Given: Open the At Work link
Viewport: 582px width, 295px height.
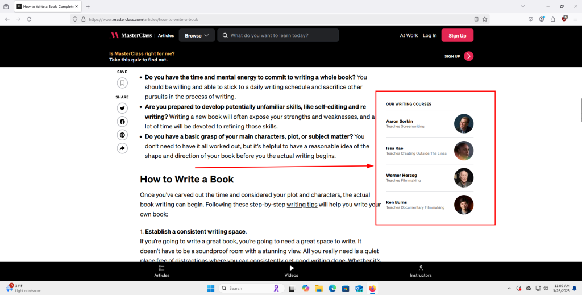Looking at the screenshot, I should pos(409,35).
